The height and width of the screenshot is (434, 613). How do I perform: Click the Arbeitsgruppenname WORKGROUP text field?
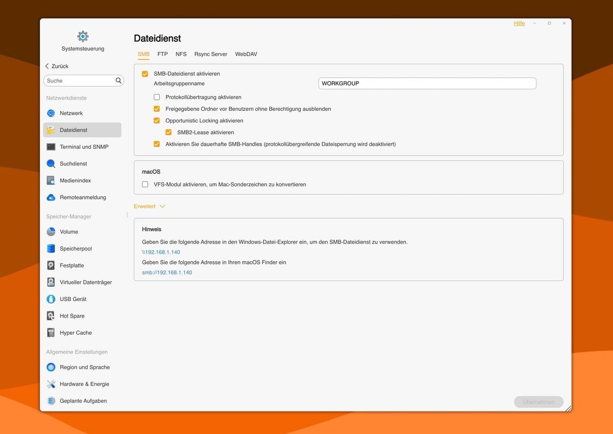point(427,83)
